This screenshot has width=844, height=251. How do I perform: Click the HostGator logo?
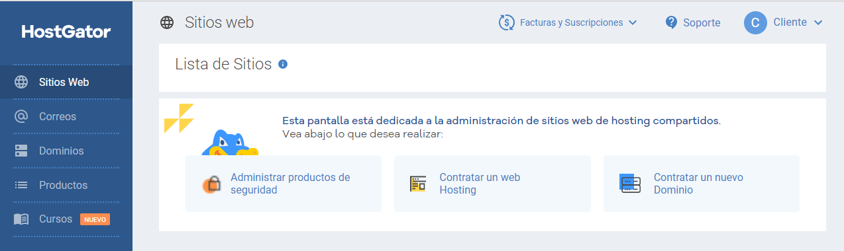66,32
